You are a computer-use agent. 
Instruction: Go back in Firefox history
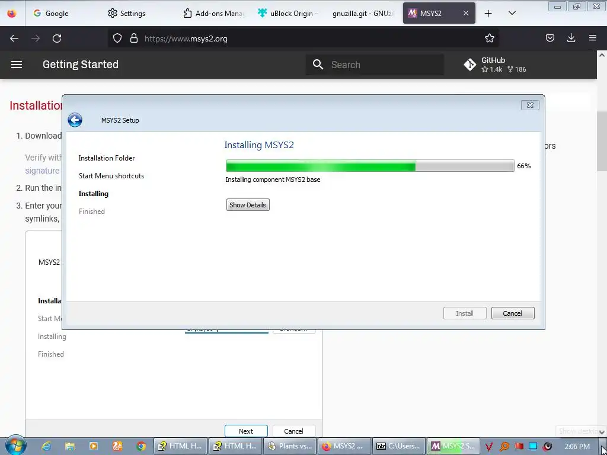pyautogui.click(x=14, y=39)
